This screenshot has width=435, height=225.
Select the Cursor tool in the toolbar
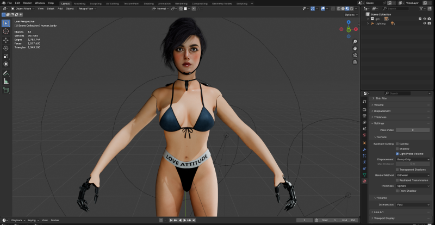click(6, 32)
